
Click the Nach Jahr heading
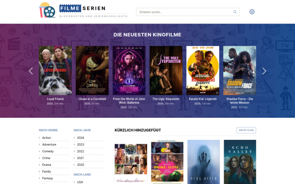click(82, 130)
